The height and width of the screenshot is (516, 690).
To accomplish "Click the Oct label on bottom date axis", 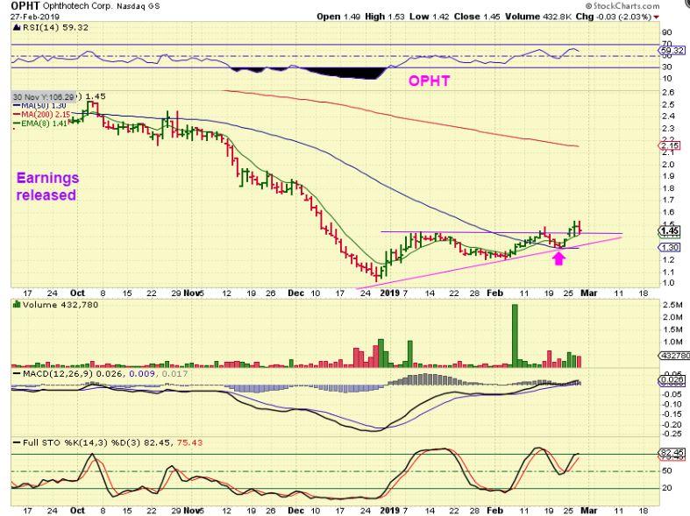I will 77,510.
